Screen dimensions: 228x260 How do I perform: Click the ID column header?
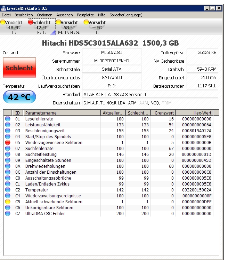point(17,113)
